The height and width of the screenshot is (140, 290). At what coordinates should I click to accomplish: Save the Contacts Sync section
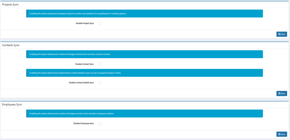(x=282, y=93)
